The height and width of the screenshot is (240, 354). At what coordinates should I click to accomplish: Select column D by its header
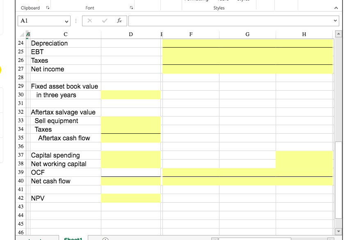130,34
